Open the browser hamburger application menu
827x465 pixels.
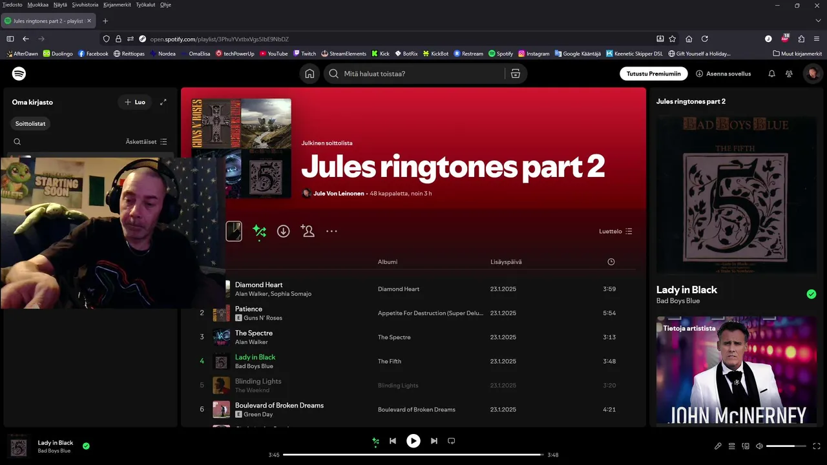pyautogui.click(x=817, y=39)
